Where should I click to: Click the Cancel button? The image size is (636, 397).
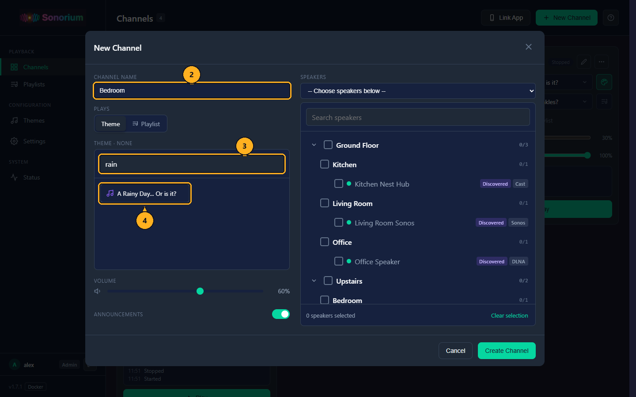click(x=455, y=351)
